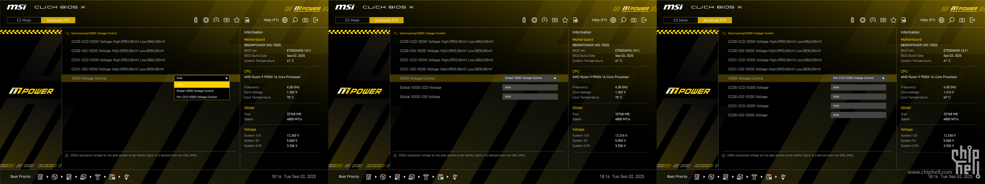Click Help (F1) in Global VDDG panel

[599, 20]
